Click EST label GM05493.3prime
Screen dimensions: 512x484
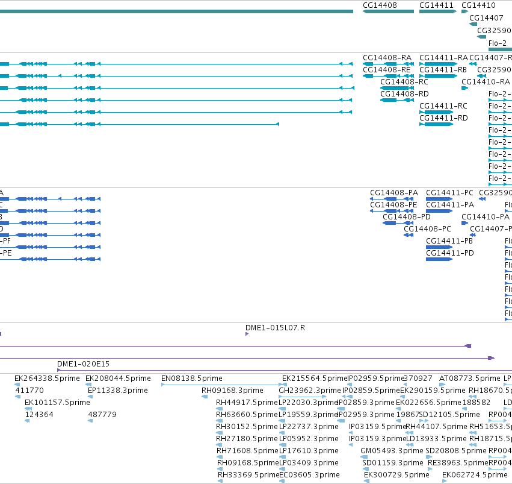click(x=392, y=451)
